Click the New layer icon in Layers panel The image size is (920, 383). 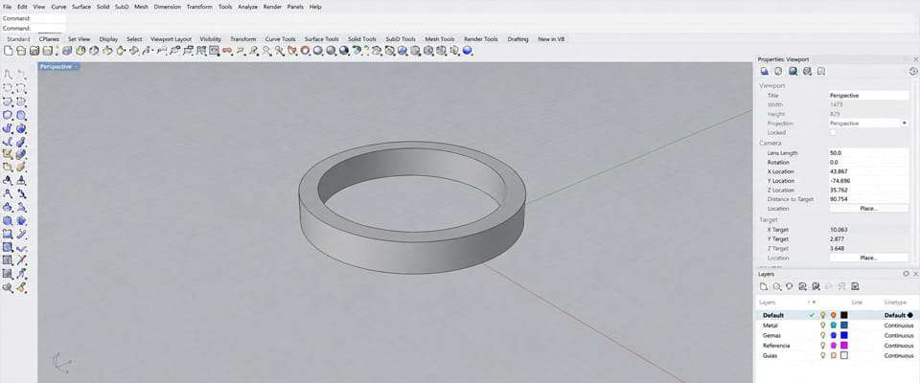click(x=764, y=287)
